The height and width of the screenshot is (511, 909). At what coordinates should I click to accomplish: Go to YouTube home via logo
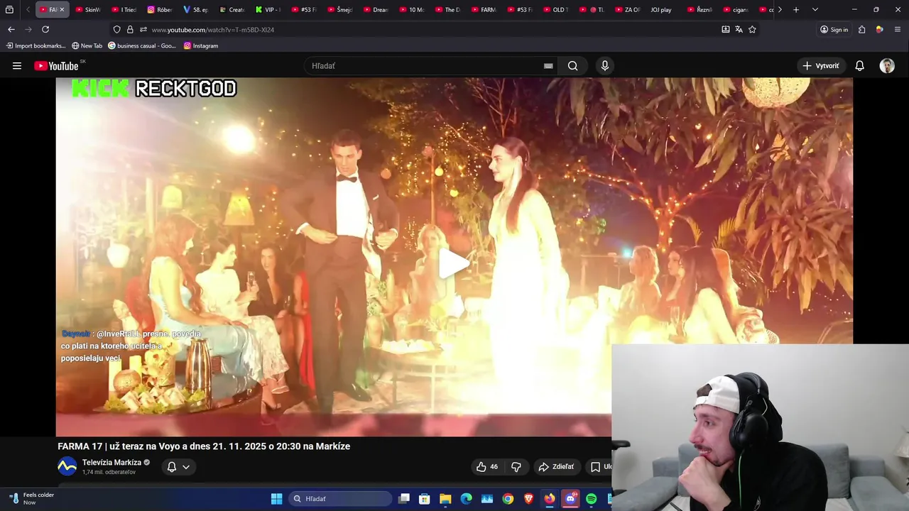pyautogui.click(x=56, y=66)
